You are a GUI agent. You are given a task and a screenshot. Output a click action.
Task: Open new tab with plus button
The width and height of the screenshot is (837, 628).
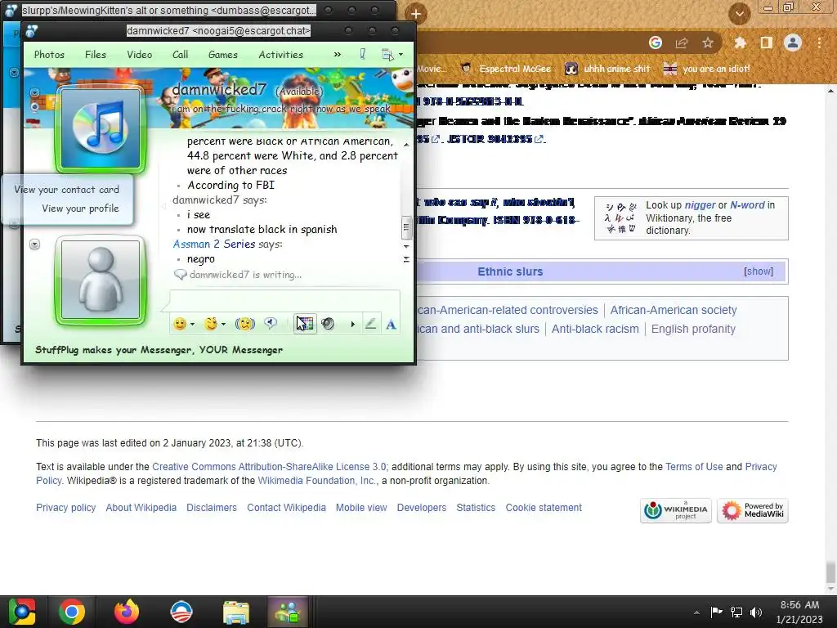(x=416, y=14)
